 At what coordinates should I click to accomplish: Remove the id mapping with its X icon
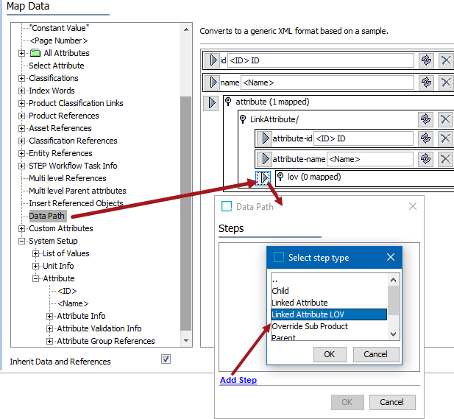click(x=446, y=60)
